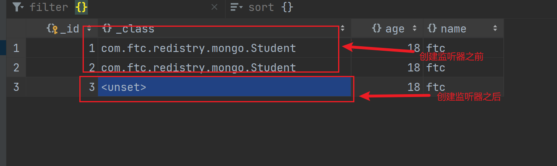
Task: Click the filter funnel icon
Action: [x=17, y=7]
